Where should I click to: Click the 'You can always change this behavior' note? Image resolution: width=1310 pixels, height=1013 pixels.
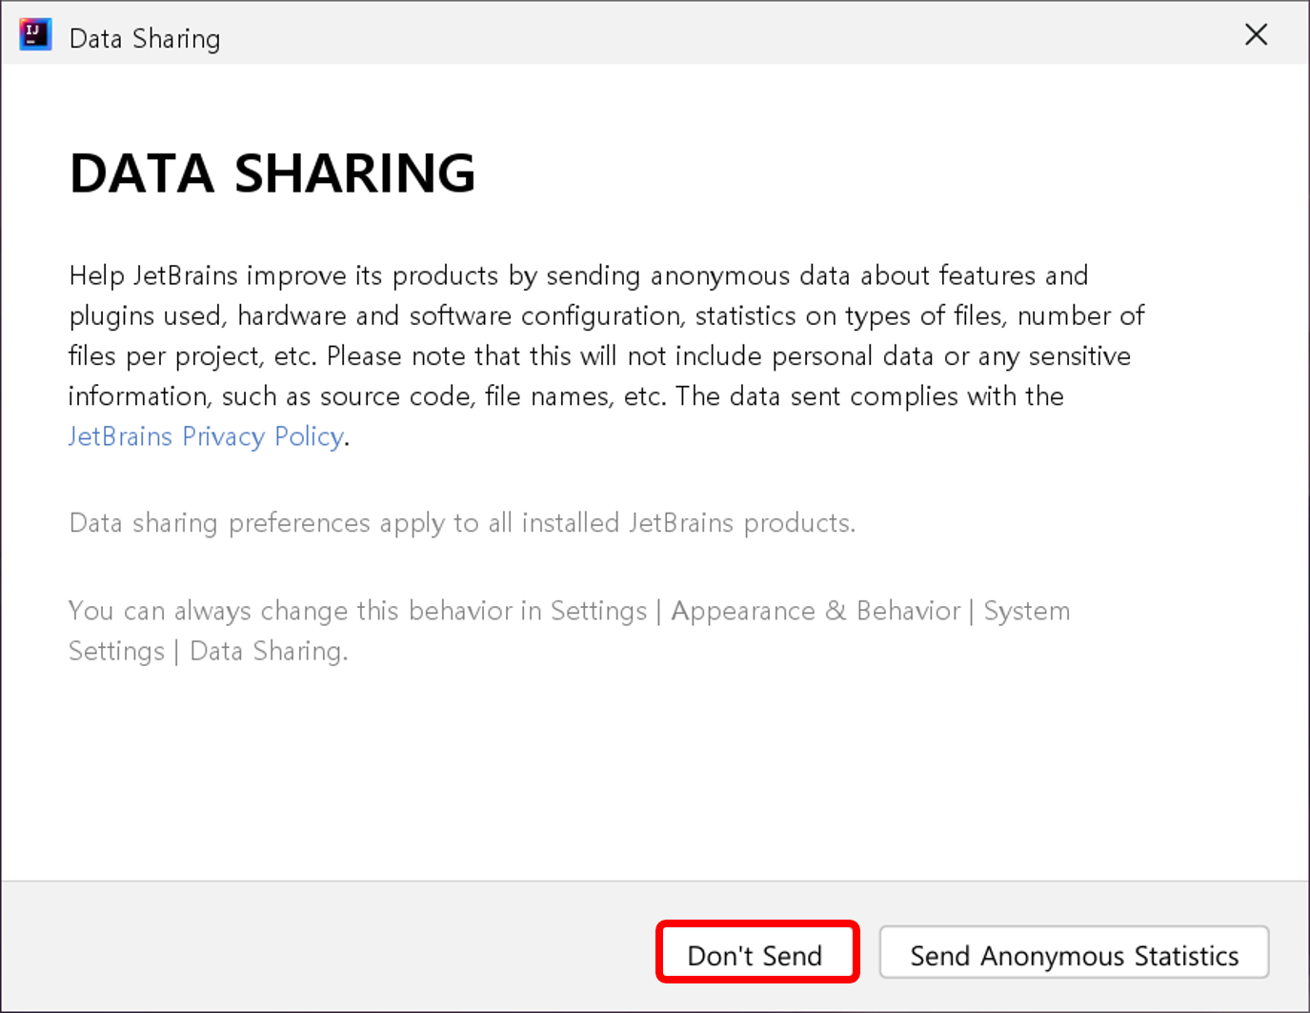click(569, 631)
